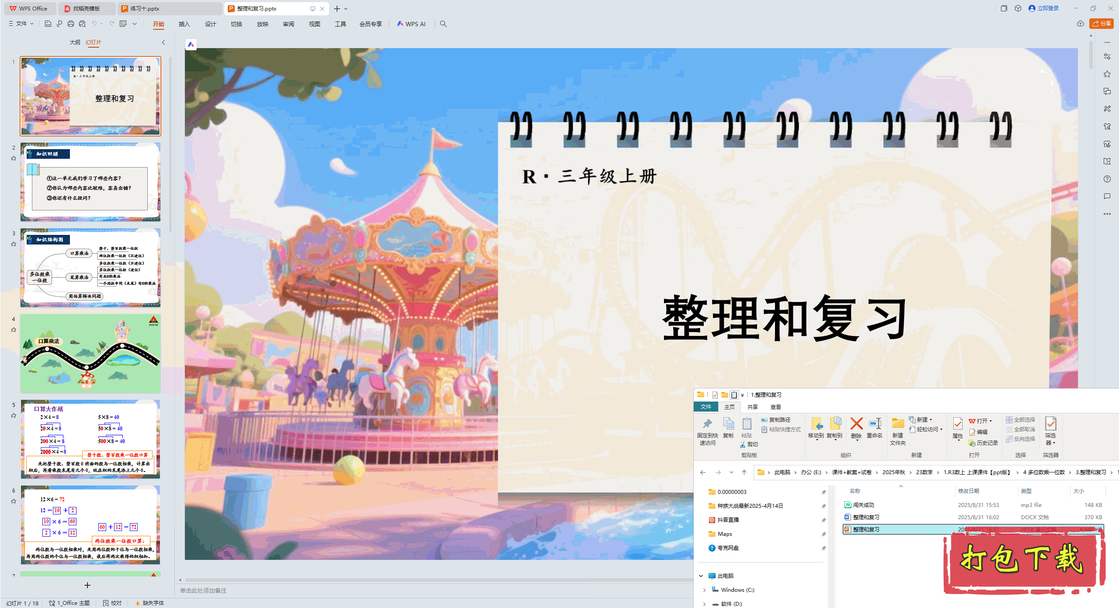Click the floating WPS AI icon above slide
This screenshot has height=608, width=1119.
[191, 44]
